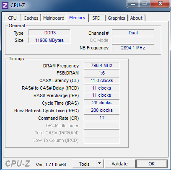Viewport: 171px width, 170px height.
Task: Click the empty Total CAS# (tRDRAM) field
Action: (102, 133)
